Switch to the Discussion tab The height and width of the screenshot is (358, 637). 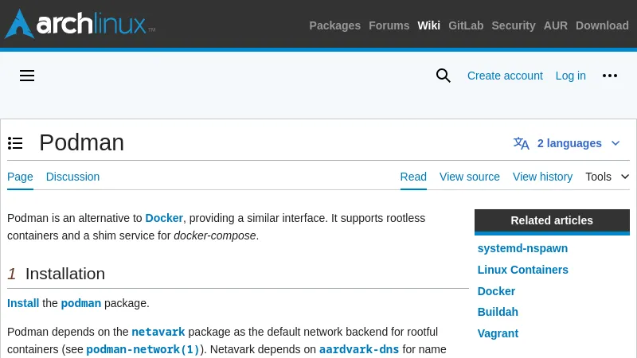click(72, 177)
